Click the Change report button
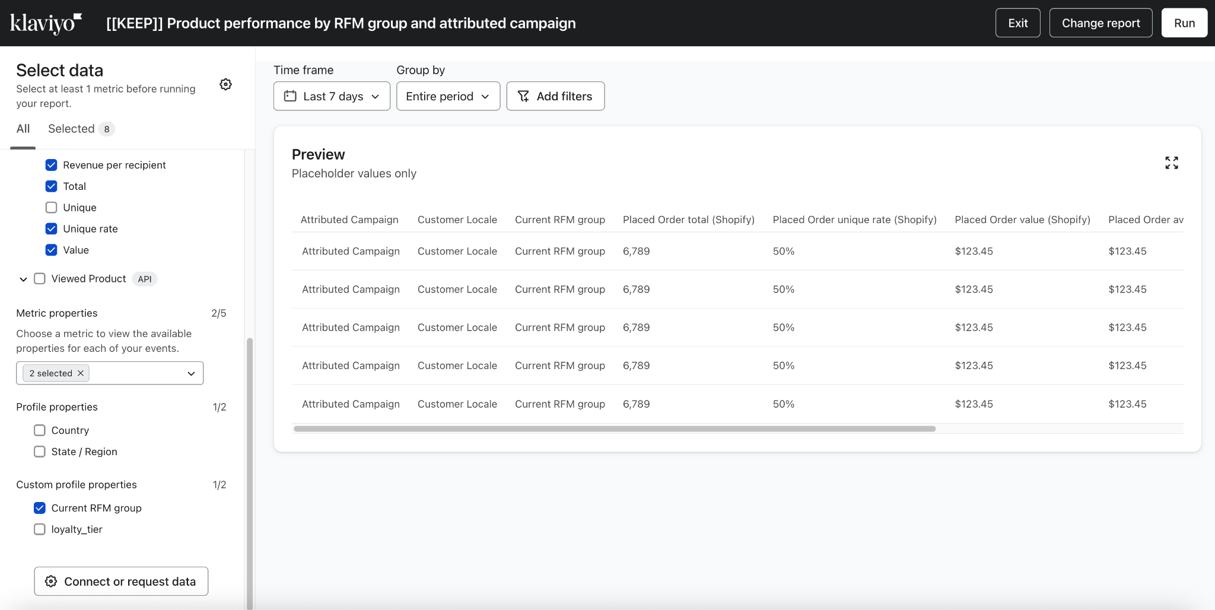This screenshot has height=610, width=1215. coord(1101,23)
